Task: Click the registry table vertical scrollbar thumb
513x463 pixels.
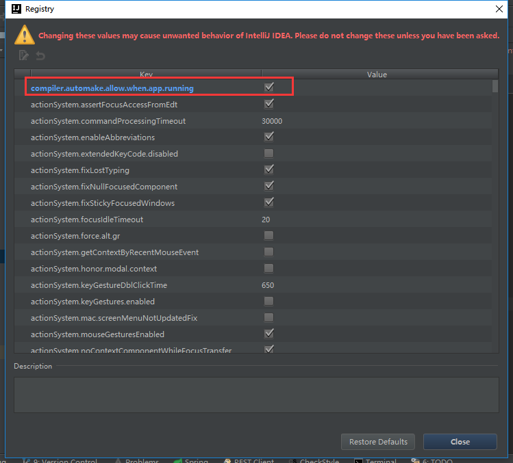Action: click(x=495, y=86)
